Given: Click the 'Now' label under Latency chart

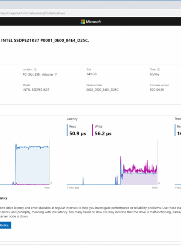Looking at the screenshot, I should coord(155,188).
